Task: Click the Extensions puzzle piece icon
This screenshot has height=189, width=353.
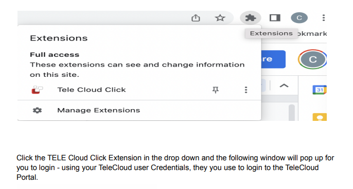Action: [x=250, y=18]
